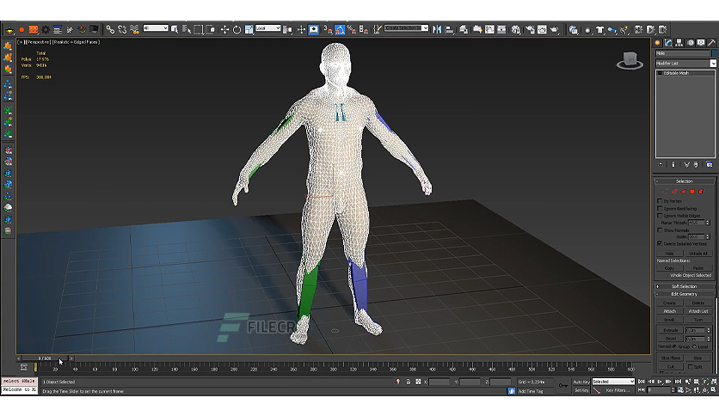Open the Local reference coordinate dropdown
719x416 pixels.
click(x=267, y=28)
